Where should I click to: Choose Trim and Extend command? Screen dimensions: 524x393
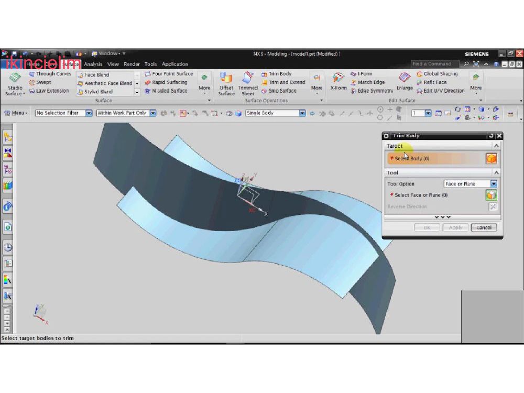283,82
